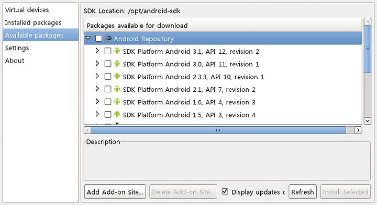Screen dimensions: 377x205
Task: Open the Settings page
Action: pyautogui.click(x=41, y=48)
